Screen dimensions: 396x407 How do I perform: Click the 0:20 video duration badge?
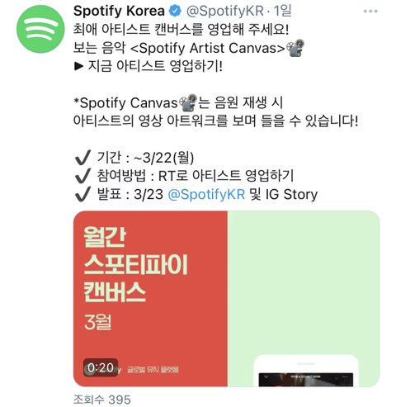coord(101,367)
